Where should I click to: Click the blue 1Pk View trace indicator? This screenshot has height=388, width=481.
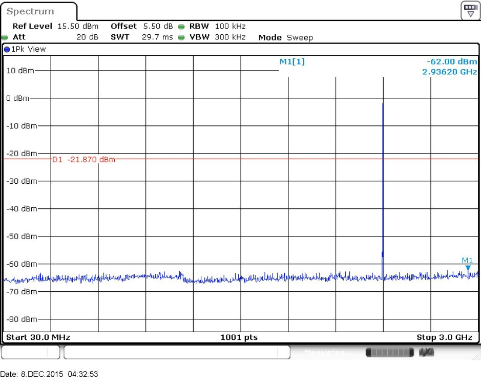[7, 49]
